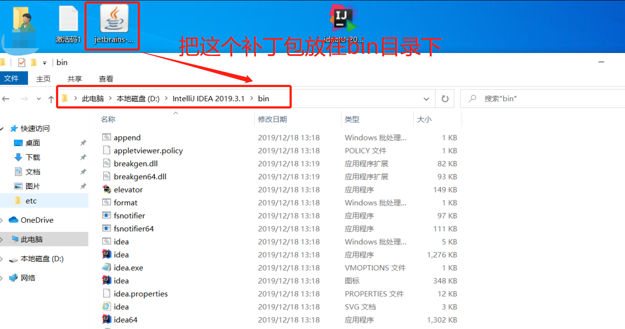Select 本地磁盘 (D:) in navigation pane

click(x=42, y=259)
